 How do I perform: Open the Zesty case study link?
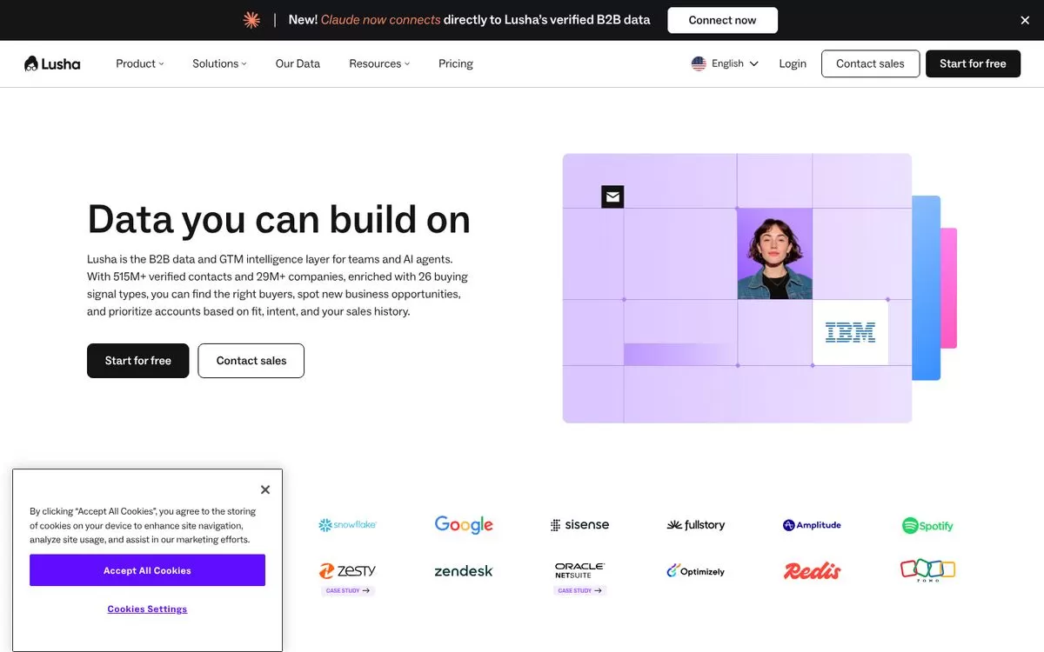pos(347,590)
